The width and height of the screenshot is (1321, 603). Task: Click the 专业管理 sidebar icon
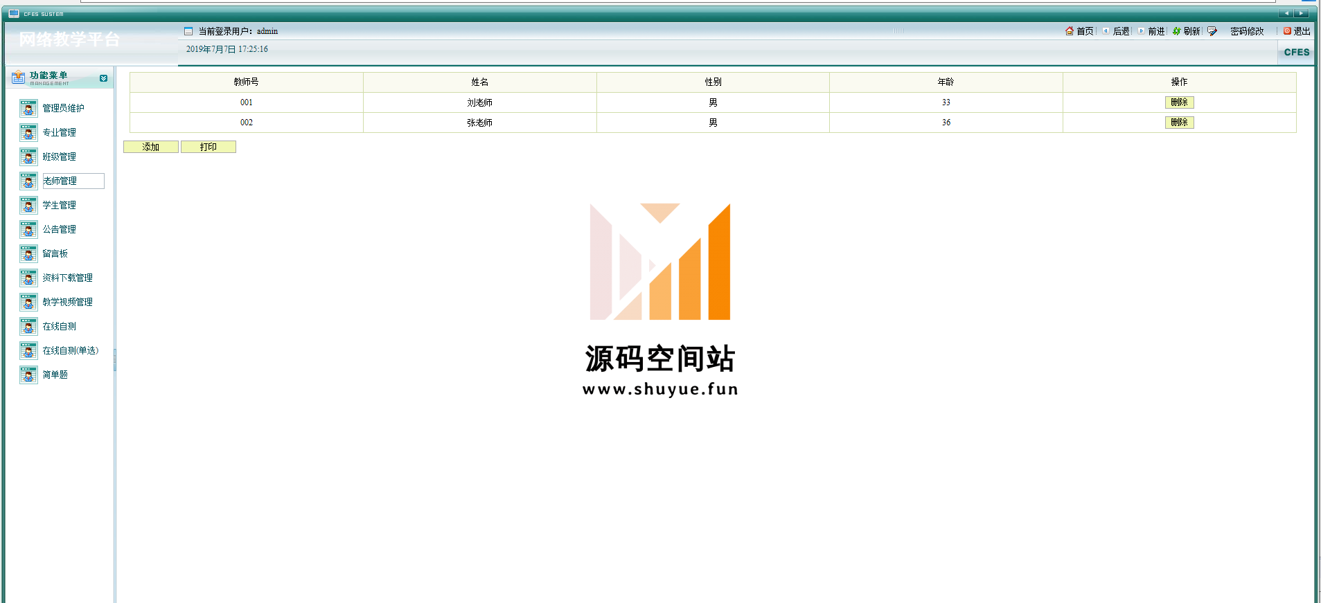coord(28,133)
